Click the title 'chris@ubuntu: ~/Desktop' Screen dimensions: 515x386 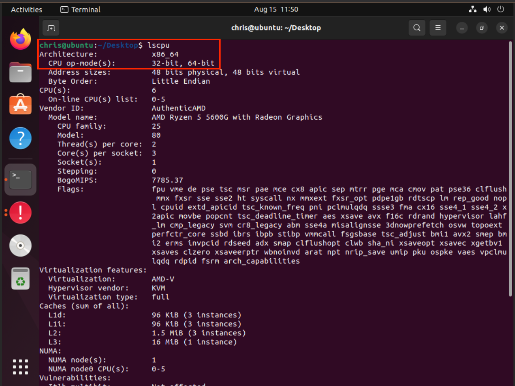click(276, 28)
